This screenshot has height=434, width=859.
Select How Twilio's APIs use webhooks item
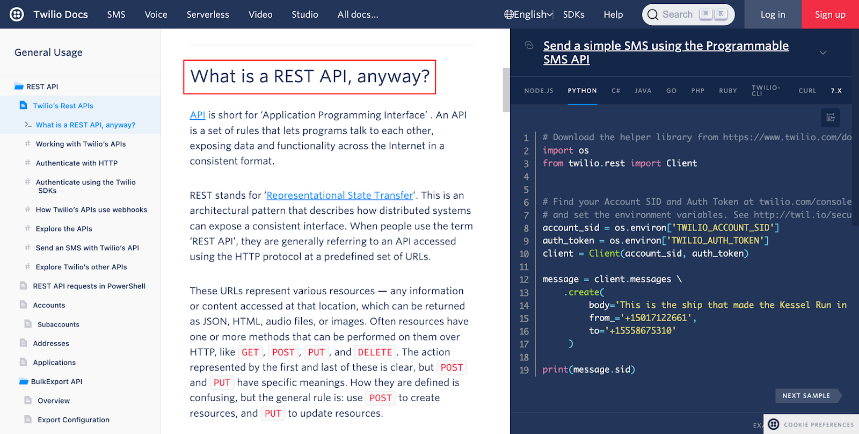[91, 209]
